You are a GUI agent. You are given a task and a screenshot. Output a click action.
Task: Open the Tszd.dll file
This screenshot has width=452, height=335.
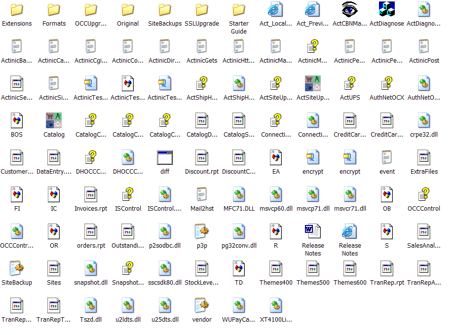click(x=91, y=306)
